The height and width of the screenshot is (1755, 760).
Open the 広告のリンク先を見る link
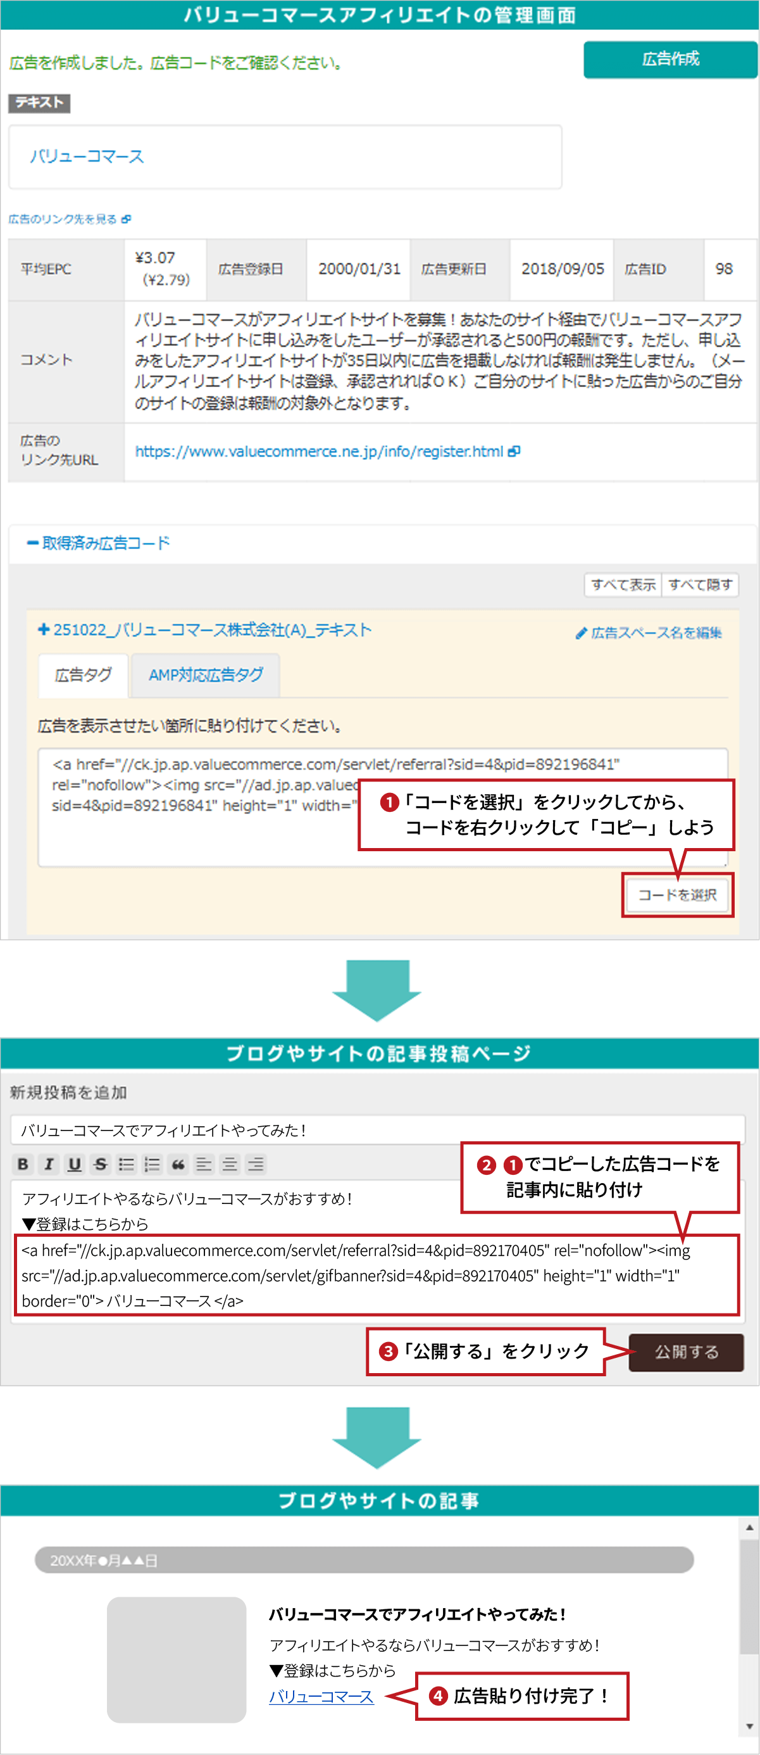(63, 219)
